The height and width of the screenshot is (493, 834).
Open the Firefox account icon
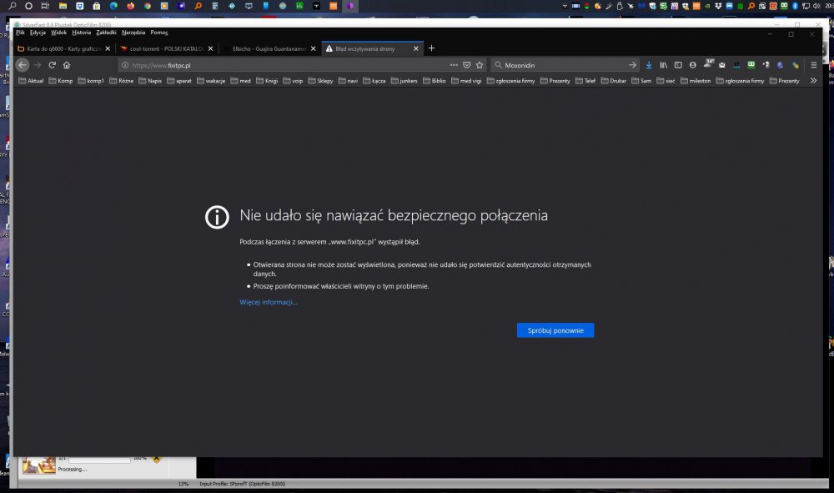coord(692,65)
